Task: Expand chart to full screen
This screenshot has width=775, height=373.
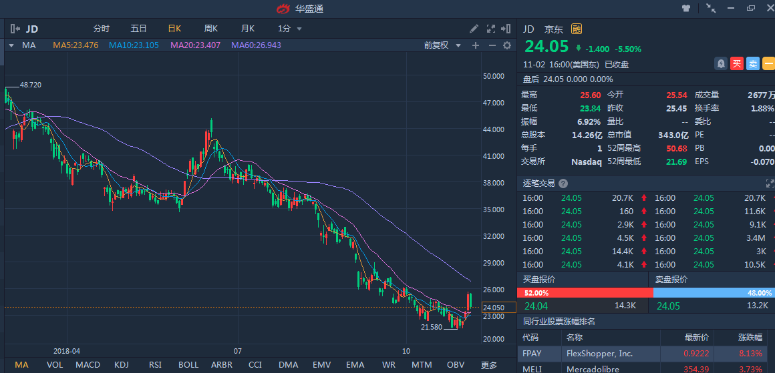Action: coord(491,29)
